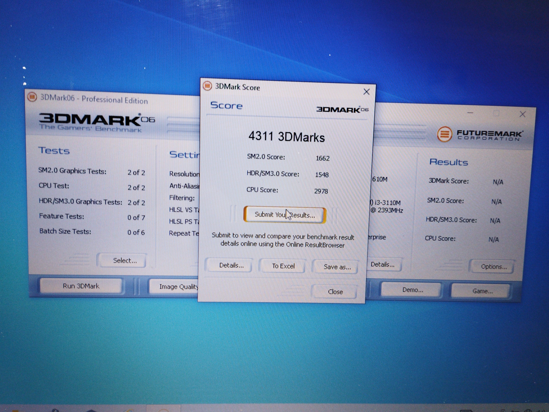Click Save as button

click(x=337, y=267)
